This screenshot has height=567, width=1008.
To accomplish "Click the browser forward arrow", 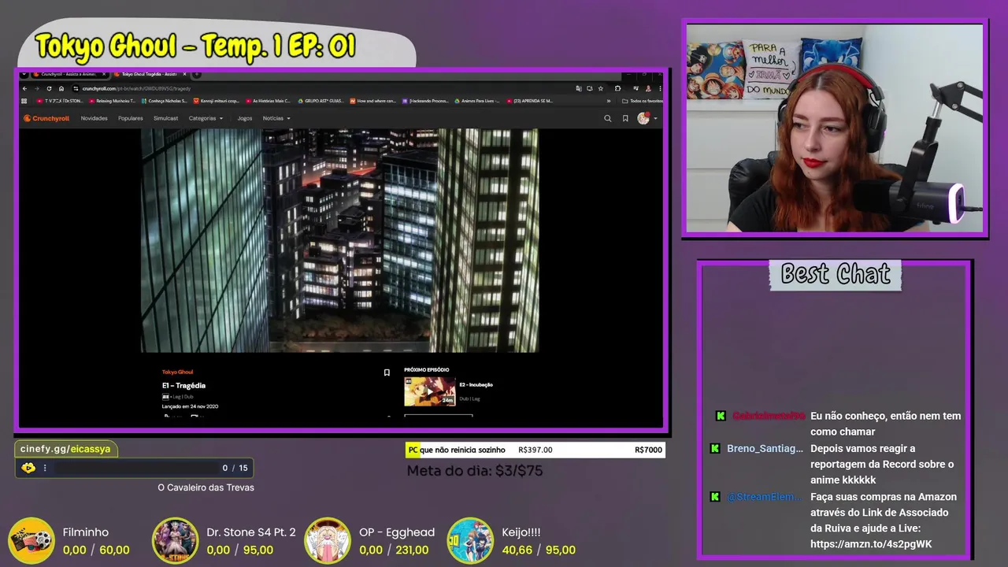I will point(37,88).
